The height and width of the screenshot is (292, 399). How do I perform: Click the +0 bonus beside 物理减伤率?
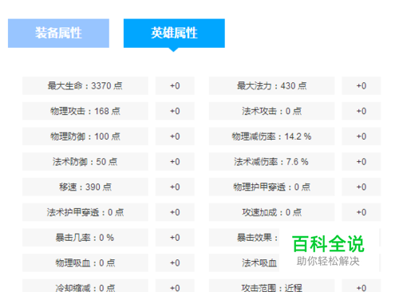(361, 136)
